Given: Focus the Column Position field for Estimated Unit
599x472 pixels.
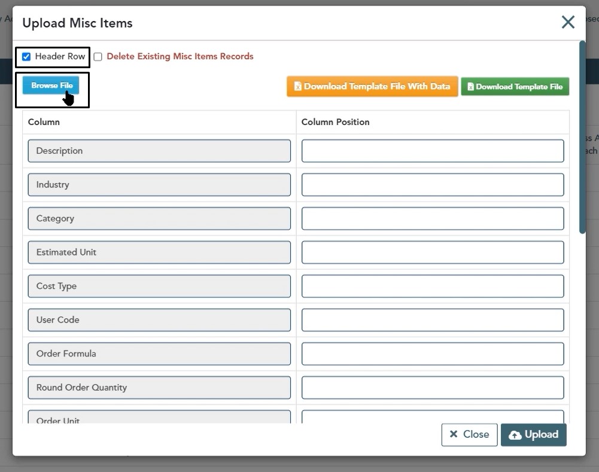Looking at the screenshot, I should (432, 252).
